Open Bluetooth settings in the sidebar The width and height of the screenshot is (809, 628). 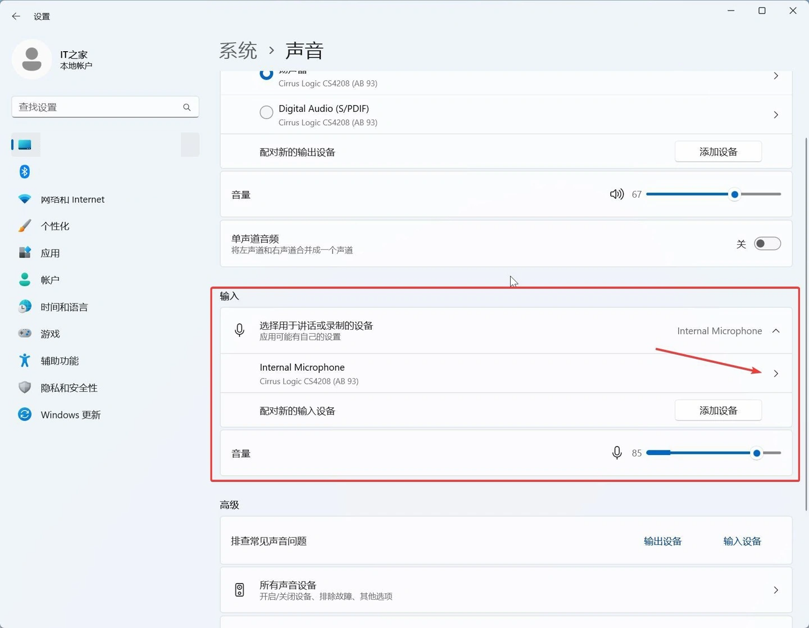(25, 171)
